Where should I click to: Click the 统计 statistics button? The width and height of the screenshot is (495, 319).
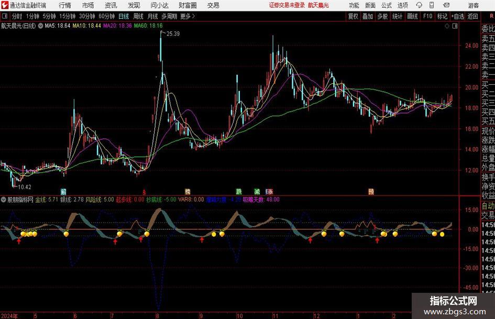tap(397, 16)
